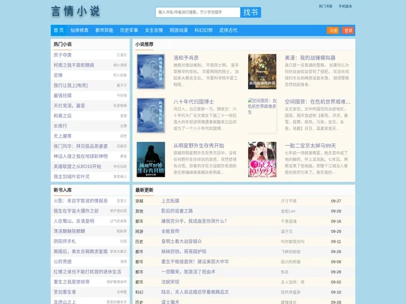406x304 pixels.
Task: Open 都市异能 category
Action: (x=104, y=30)
